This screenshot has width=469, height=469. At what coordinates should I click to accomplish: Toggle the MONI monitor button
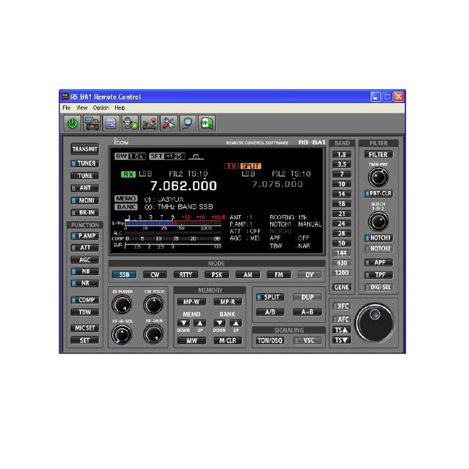click(x=85, y=200)
